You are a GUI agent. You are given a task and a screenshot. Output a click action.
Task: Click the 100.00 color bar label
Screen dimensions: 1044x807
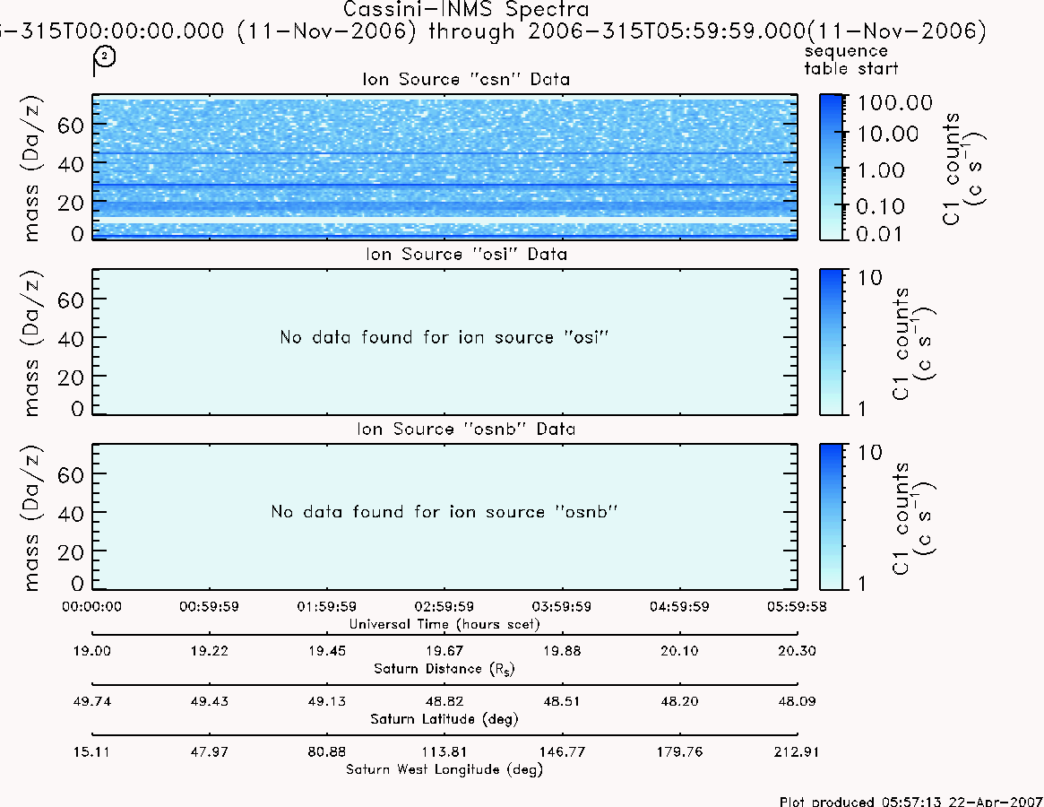click(x=895, y=102)
